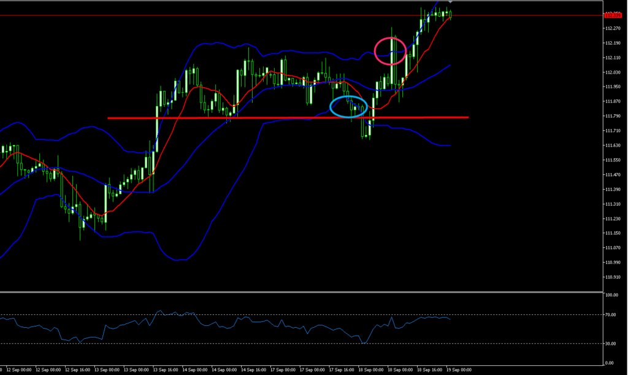628x375 pixels.
Task: Click the 111.230 price axis label
Action: click(x=613, y=218)
